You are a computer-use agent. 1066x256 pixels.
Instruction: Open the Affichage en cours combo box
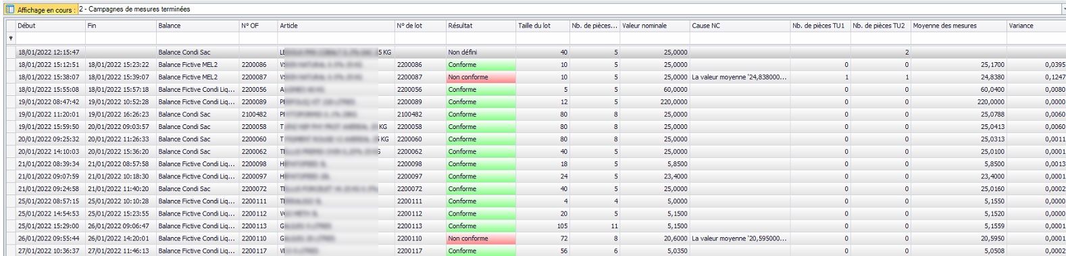point(572,9)
